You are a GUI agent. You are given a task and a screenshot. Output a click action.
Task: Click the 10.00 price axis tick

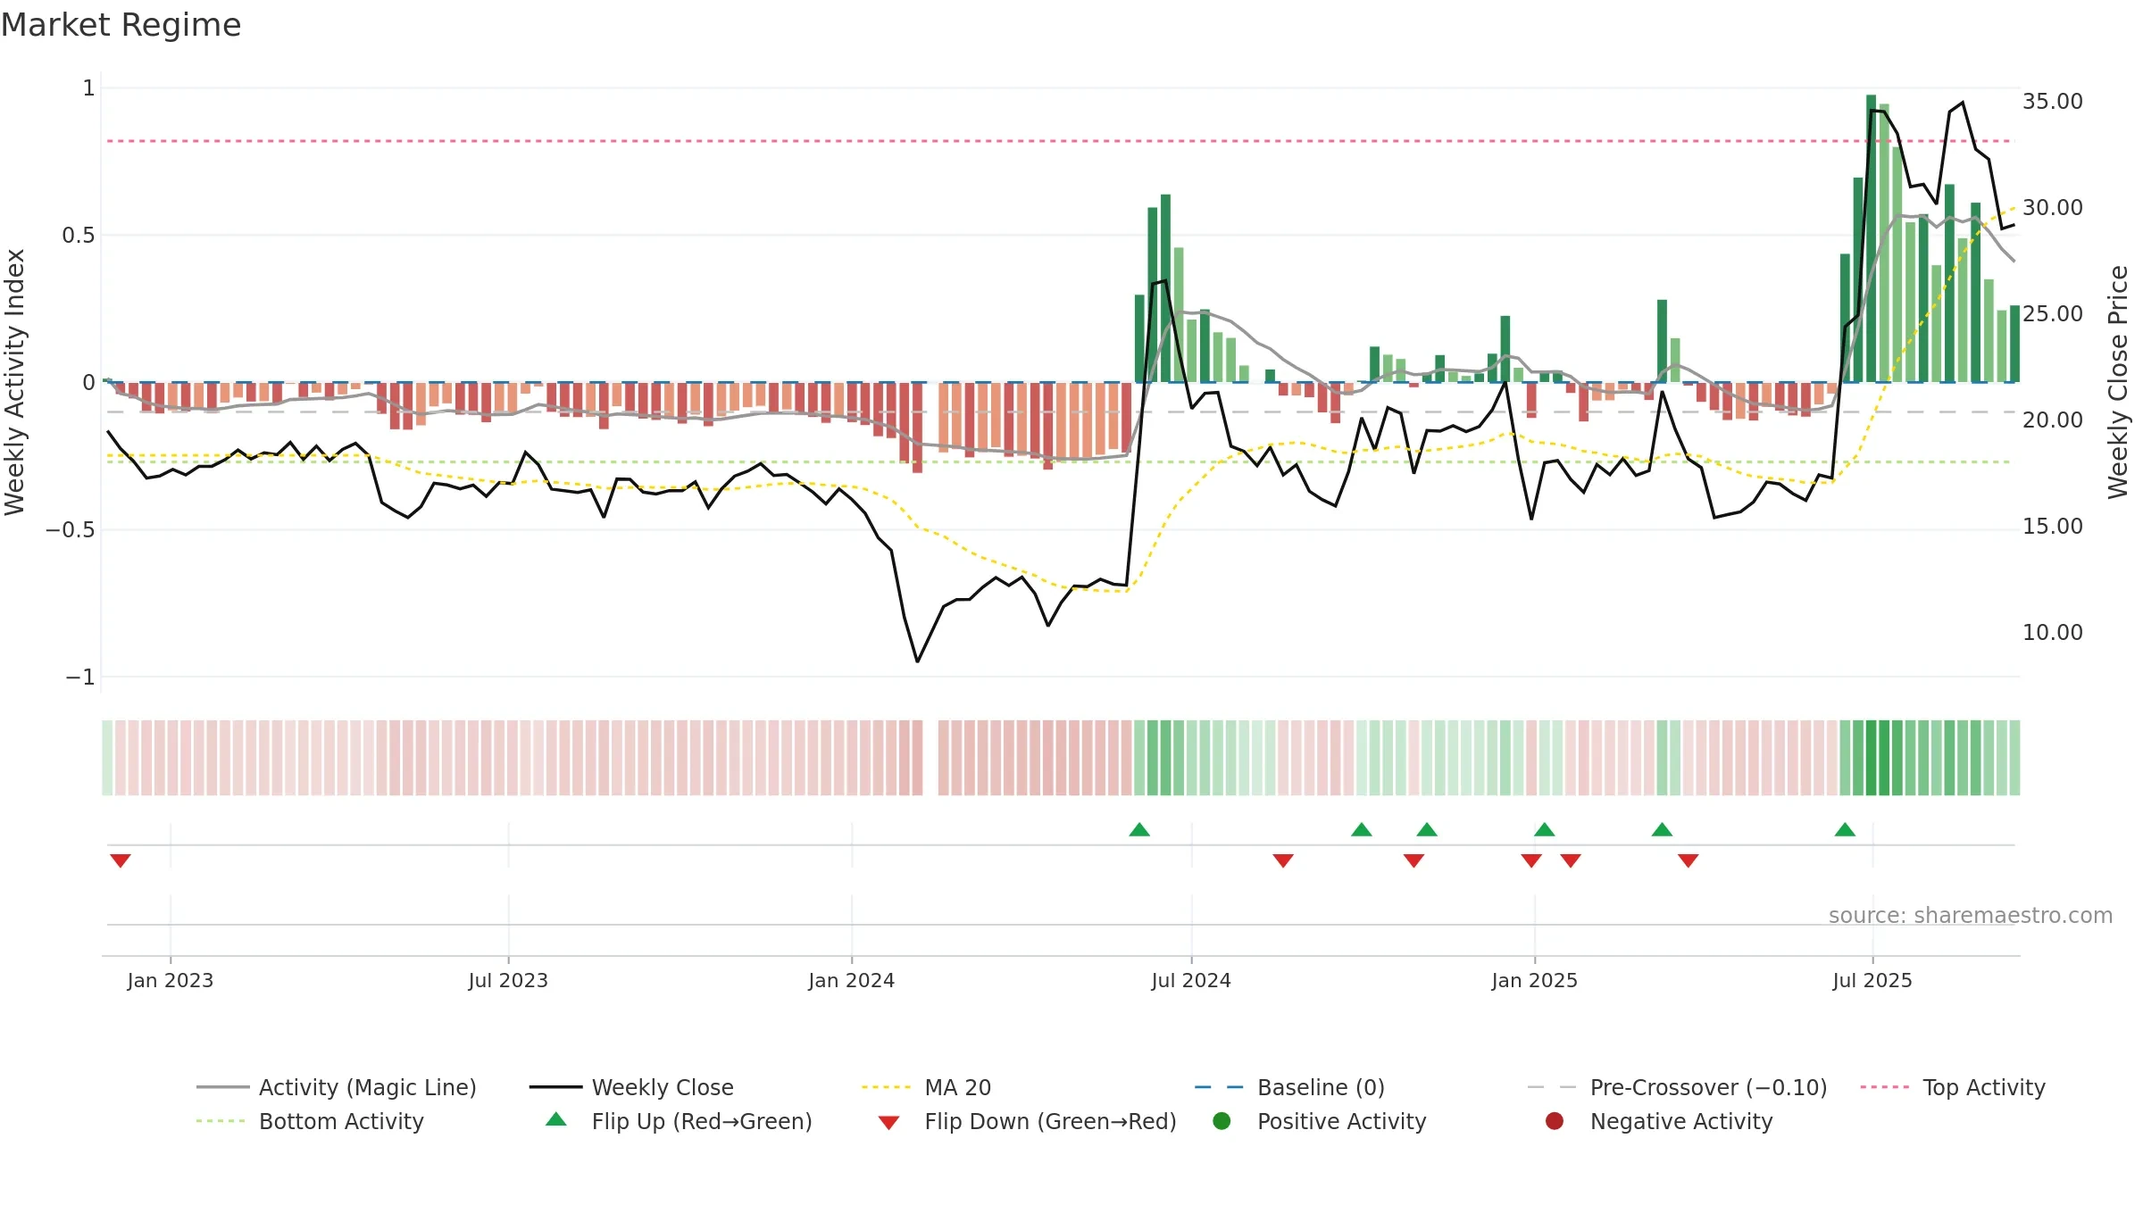point(2053,632)
